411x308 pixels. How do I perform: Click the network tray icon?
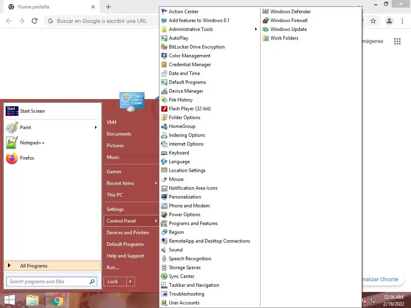click(373, 300)
